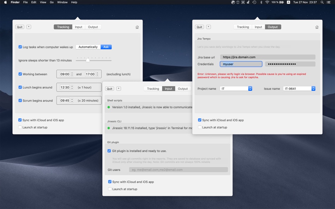Toggle Log tasks when computer wakes up
This screenshot has width=335, height=209.
pyautogui.click(x=20, y=47)
